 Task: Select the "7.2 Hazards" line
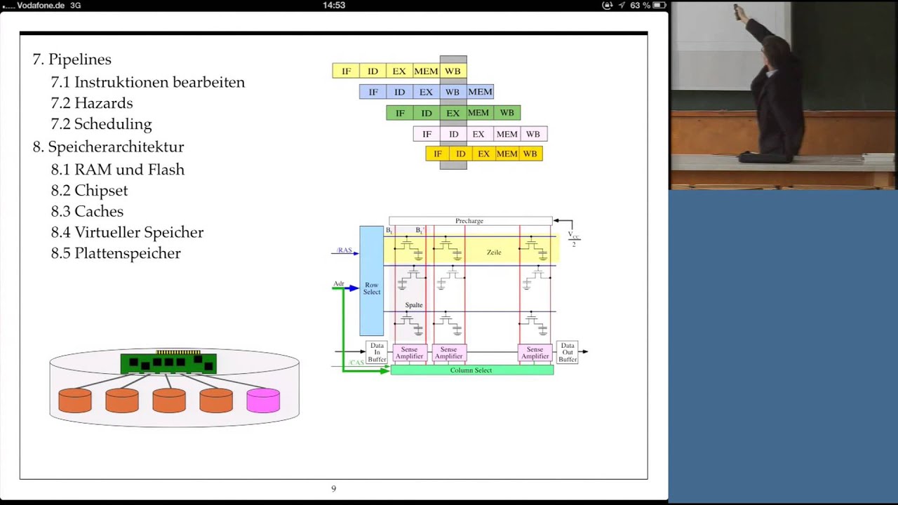(x=91, y=103)
